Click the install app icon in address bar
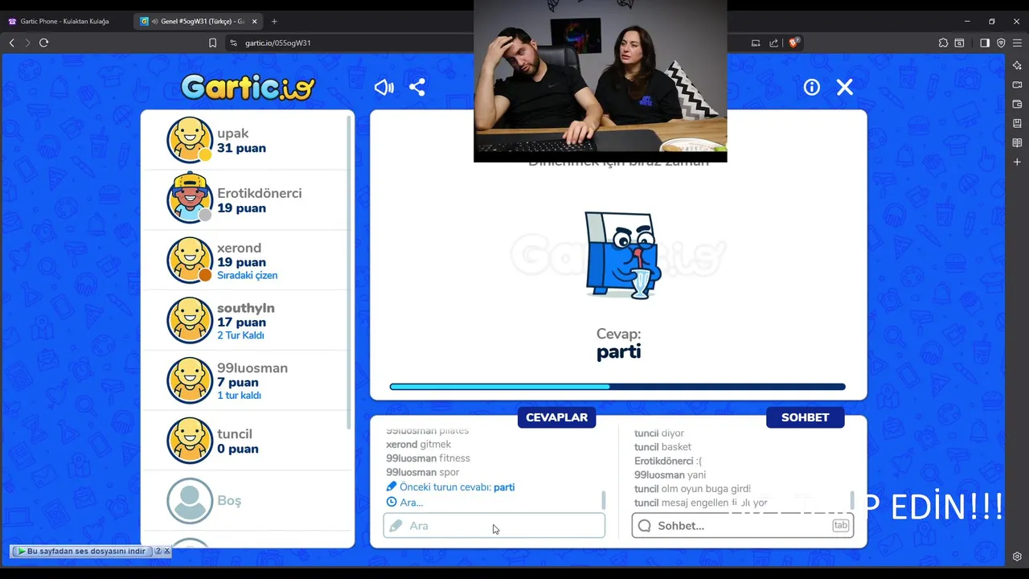This screenshot has width=1029, height=579. coord(756,43)
